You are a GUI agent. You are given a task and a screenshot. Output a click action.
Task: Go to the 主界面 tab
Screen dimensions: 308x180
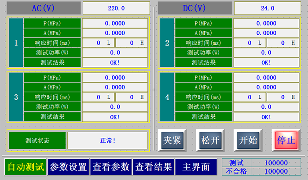point(196,167)
